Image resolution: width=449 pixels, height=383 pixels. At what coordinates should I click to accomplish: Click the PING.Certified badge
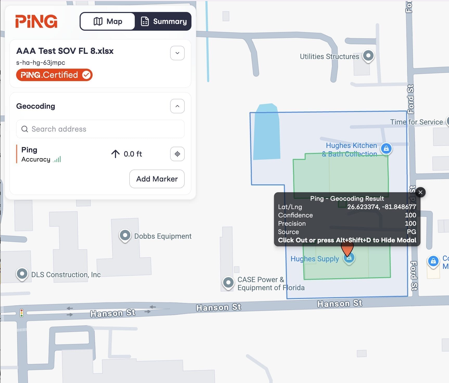click(54, 75)
